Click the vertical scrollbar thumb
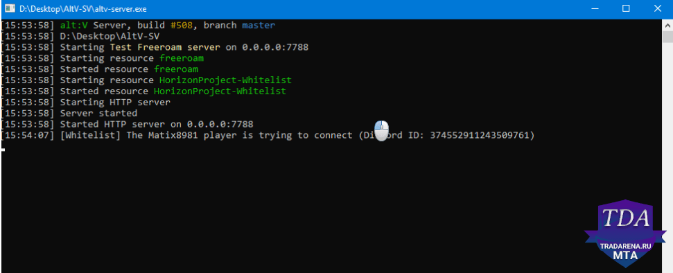 point(667,37)
